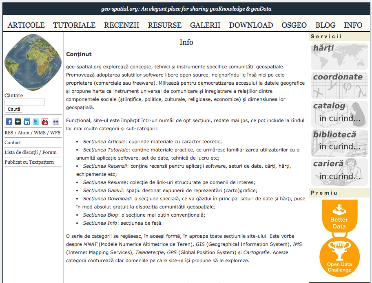
Task: Open the Facebook social icon
Action: pos(9,121)
